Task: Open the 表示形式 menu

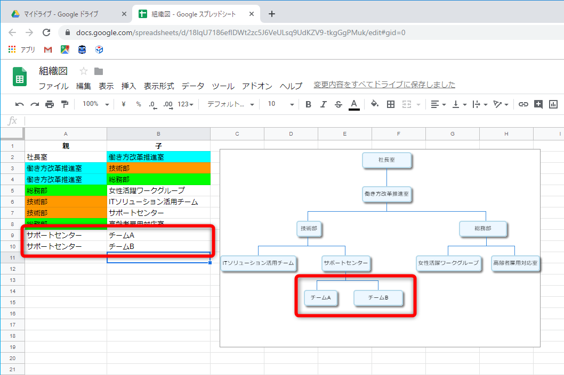Action: click(x=159, y=86)
